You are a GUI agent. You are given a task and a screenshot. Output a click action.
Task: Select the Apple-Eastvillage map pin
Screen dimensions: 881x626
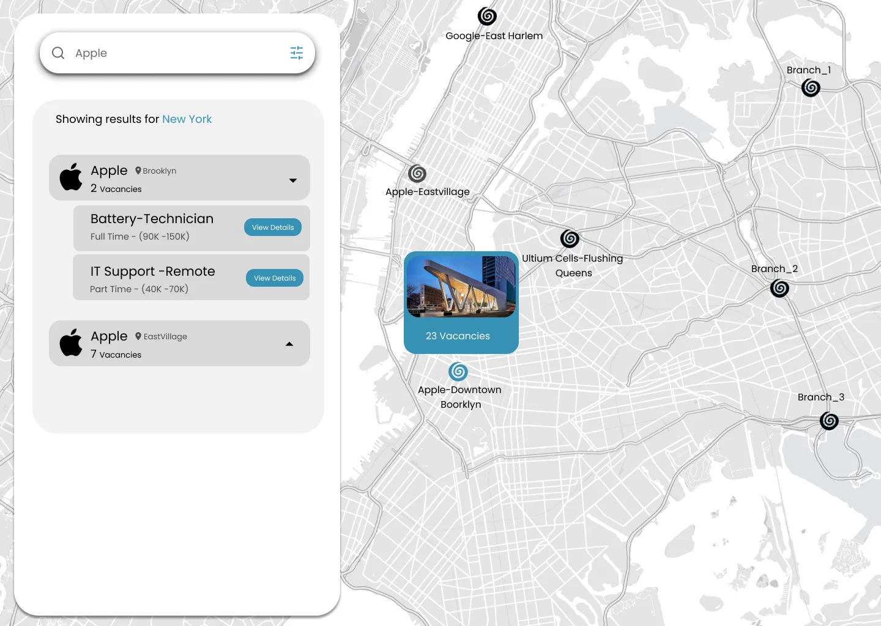point(417,174)
